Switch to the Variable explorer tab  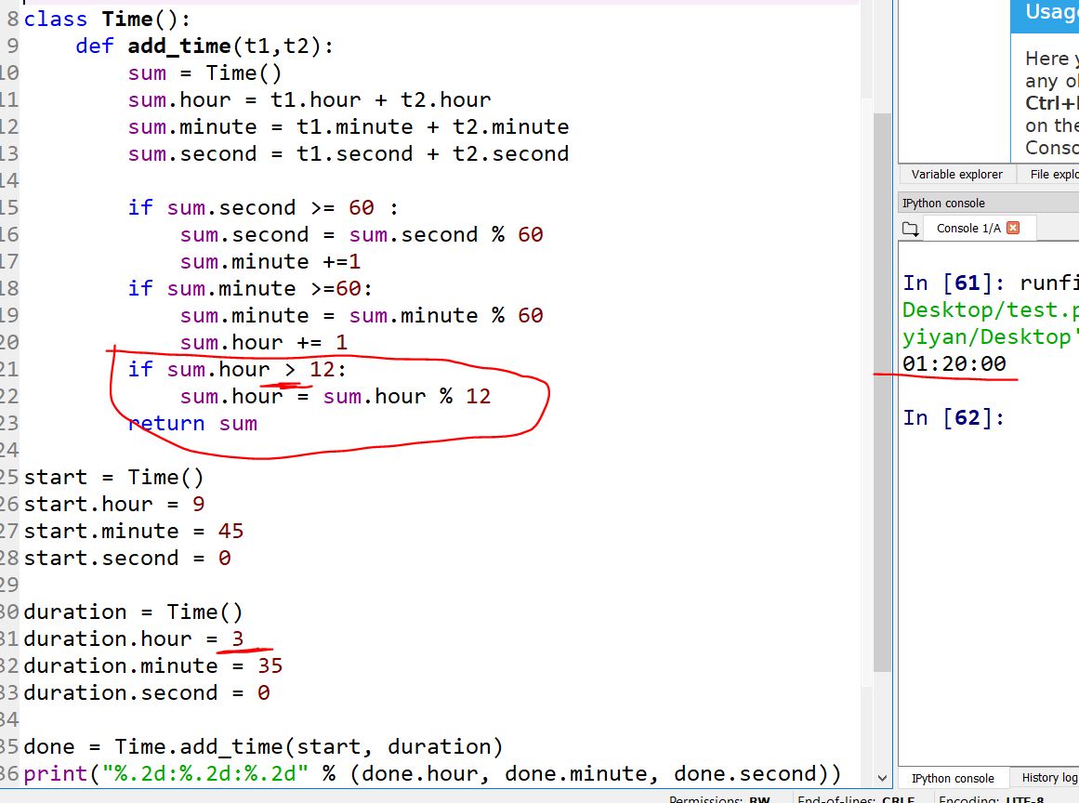(956, 175)
